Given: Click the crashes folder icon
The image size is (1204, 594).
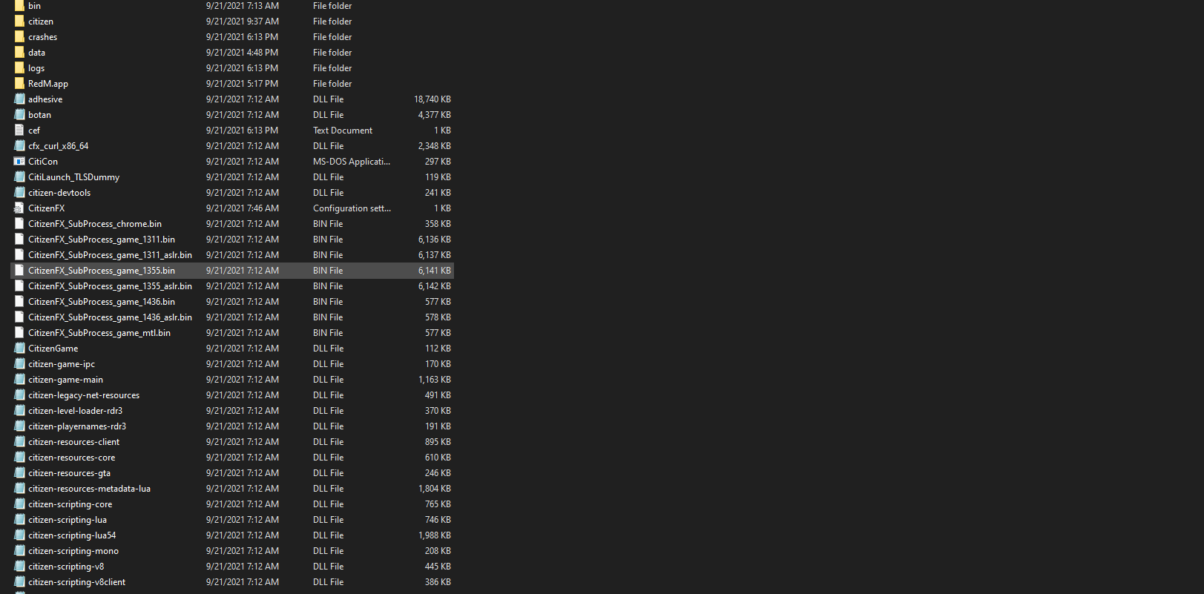Looking at the screenshot, I should coord(19,36).
